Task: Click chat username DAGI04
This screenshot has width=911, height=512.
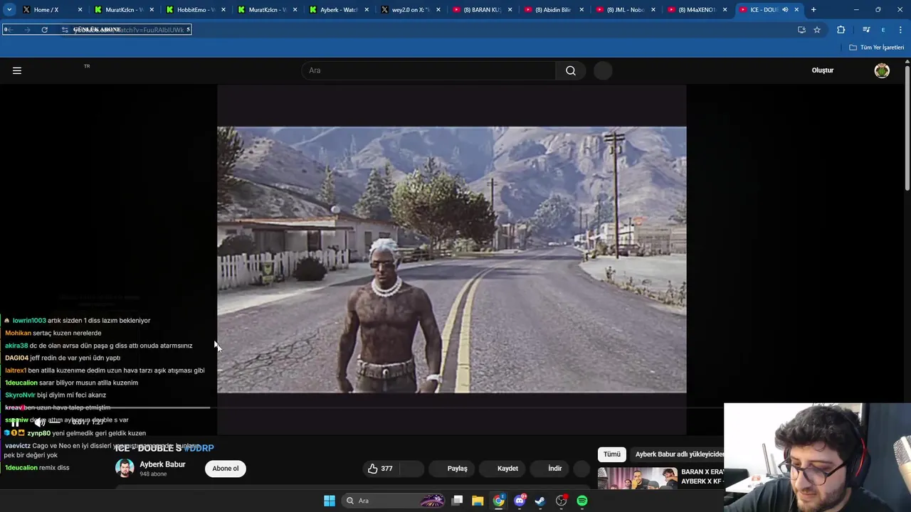Action: tap(16, 358)
